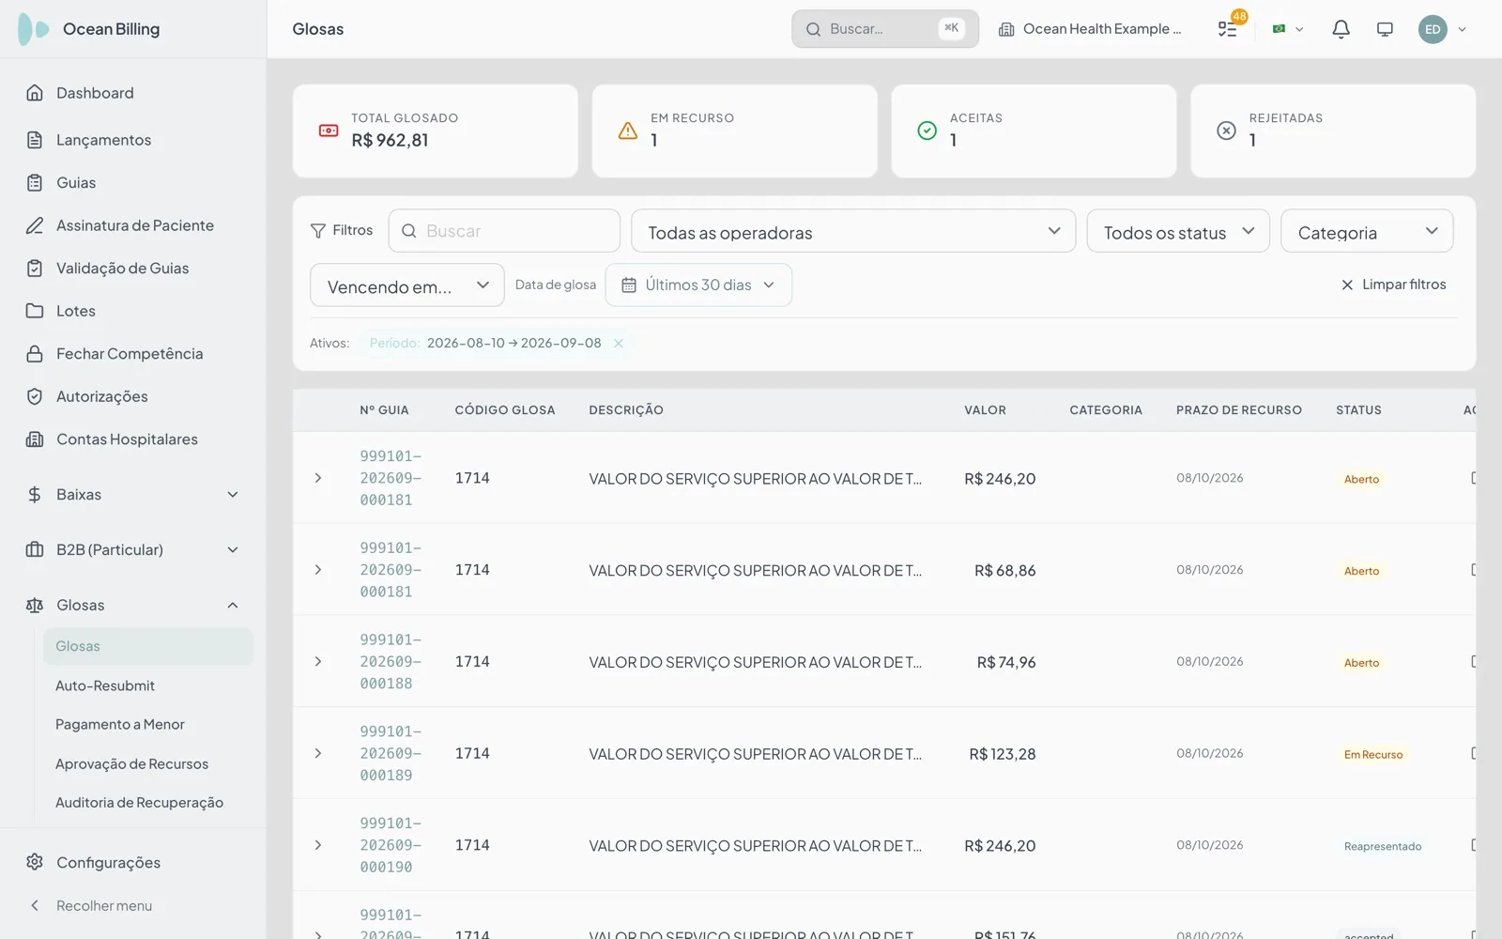Open Guias from sidebar

[x=133, y=183]
